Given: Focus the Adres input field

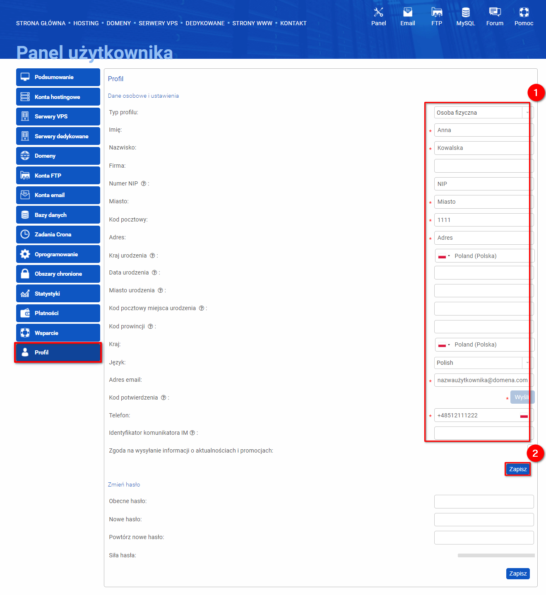Looking at the screenshot, I should (x=484, y=238).
